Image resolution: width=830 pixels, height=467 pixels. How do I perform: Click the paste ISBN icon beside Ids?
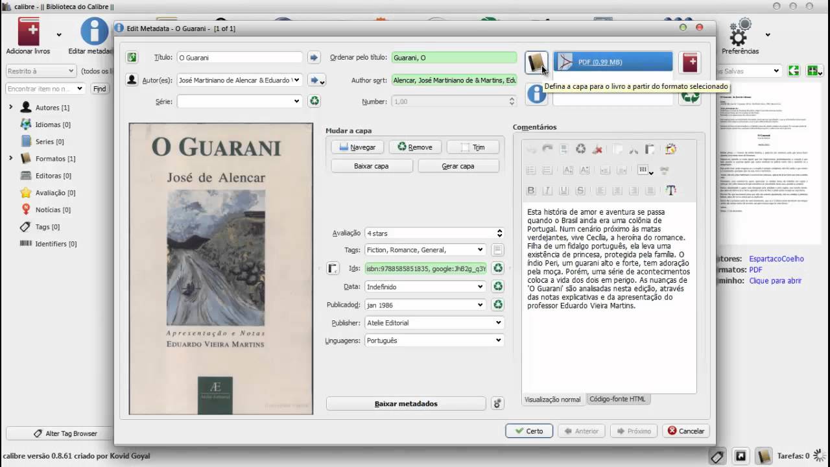click(x=332, y=268)
